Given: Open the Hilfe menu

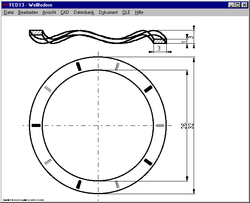Looking at the screenshot, I should [139, 12].
